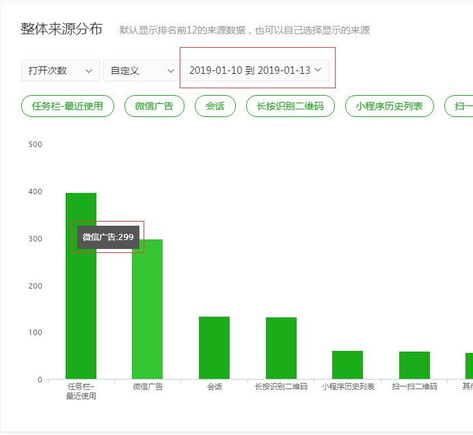Click the 微信广告 bar in chart
This screenshot has width=473, height=435.
coord(147,309)
